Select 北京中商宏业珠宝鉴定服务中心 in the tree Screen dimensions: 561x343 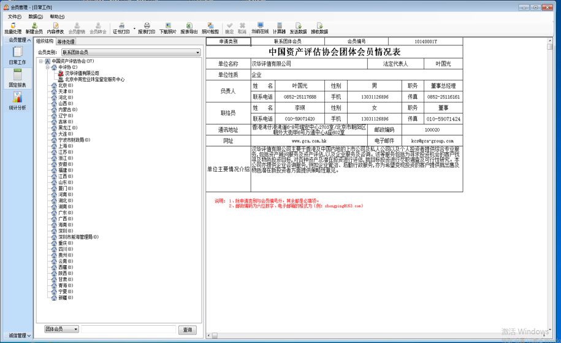(x=94, y=79)
